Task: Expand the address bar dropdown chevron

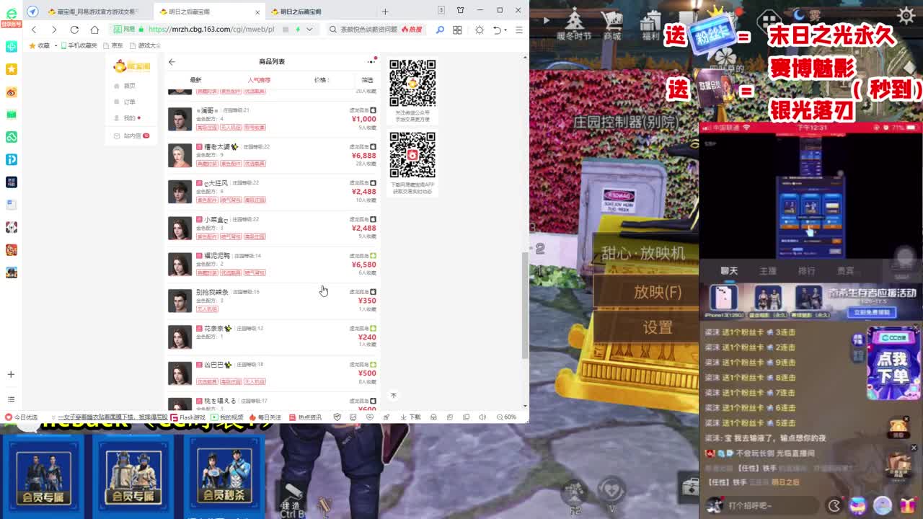Action: coord(309,30)
